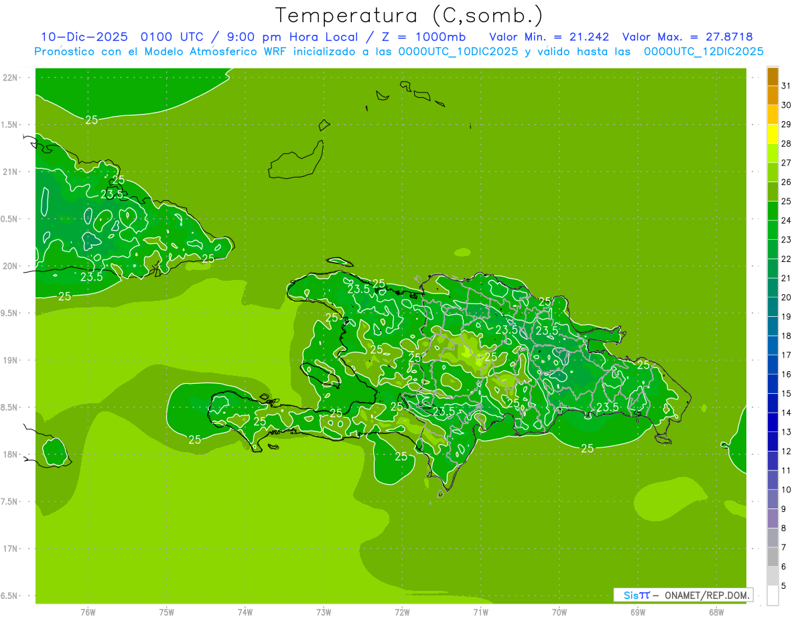This screenshot has height=621, width=804.
Task: Click legend value '31'
Action: 787,86
